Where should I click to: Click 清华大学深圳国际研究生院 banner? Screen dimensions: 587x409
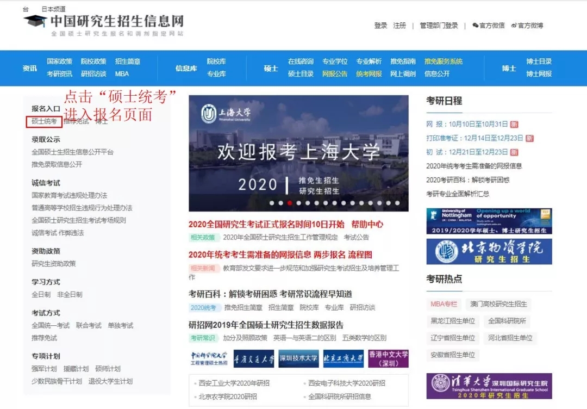[x=489, y=386]
